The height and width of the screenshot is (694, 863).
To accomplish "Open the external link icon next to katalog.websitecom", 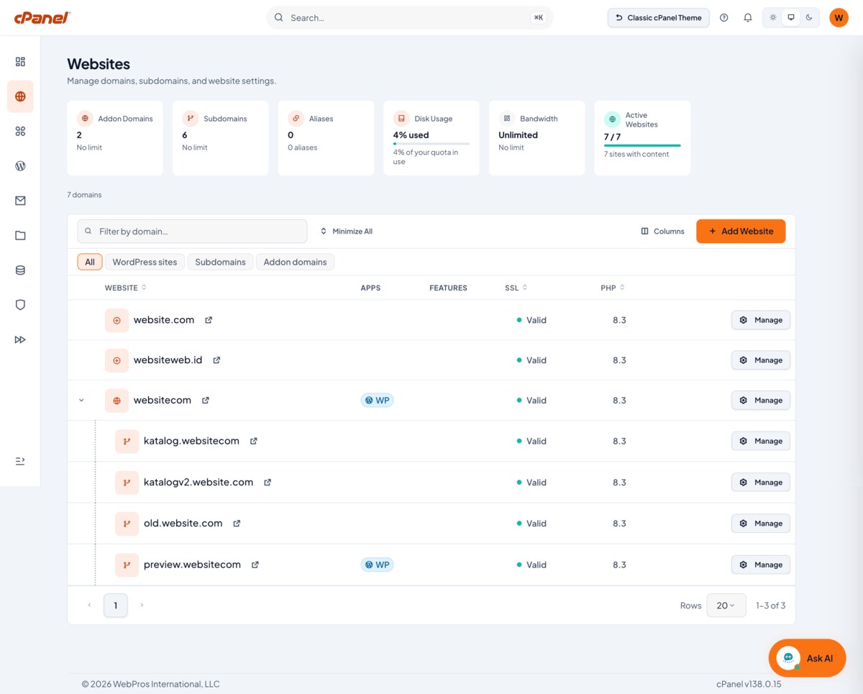I will click(254, 442).
